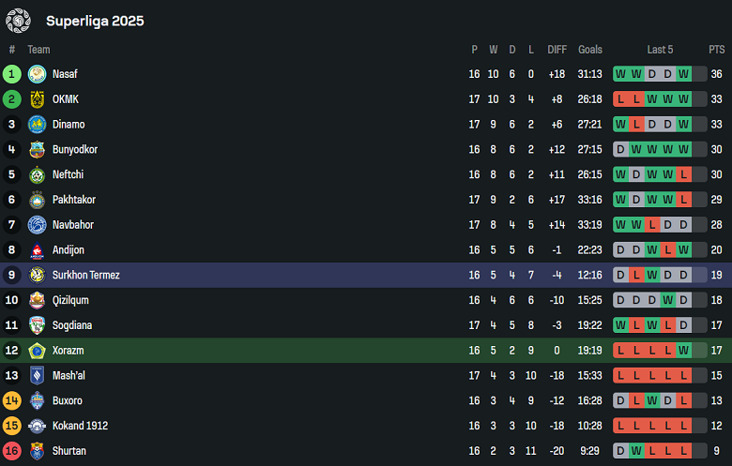The image size is (732, 466).
Task: Select the Qizilqum team name
Action: (70, 300)
